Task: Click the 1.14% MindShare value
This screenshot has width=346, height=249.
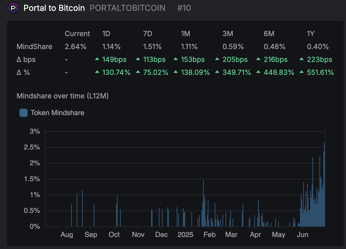Action: pos(111,46)
